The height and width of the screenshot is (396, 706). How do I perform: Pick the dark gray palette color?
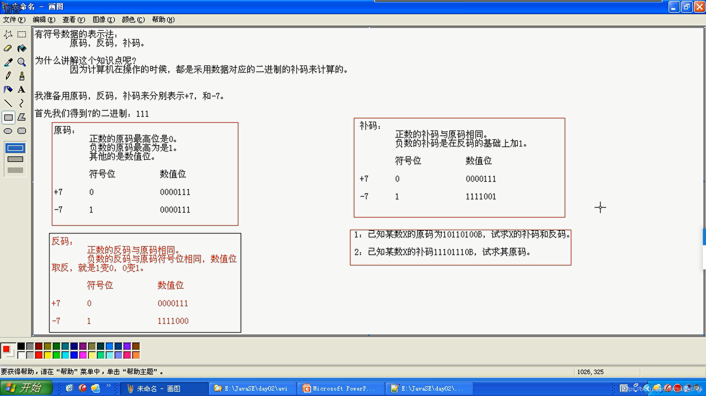(x=30, y=346)
